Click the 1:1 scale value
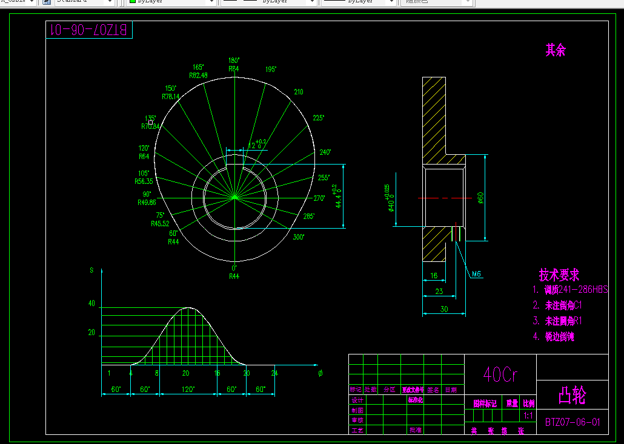The image size is (624, 444). (x=528, y=416)
